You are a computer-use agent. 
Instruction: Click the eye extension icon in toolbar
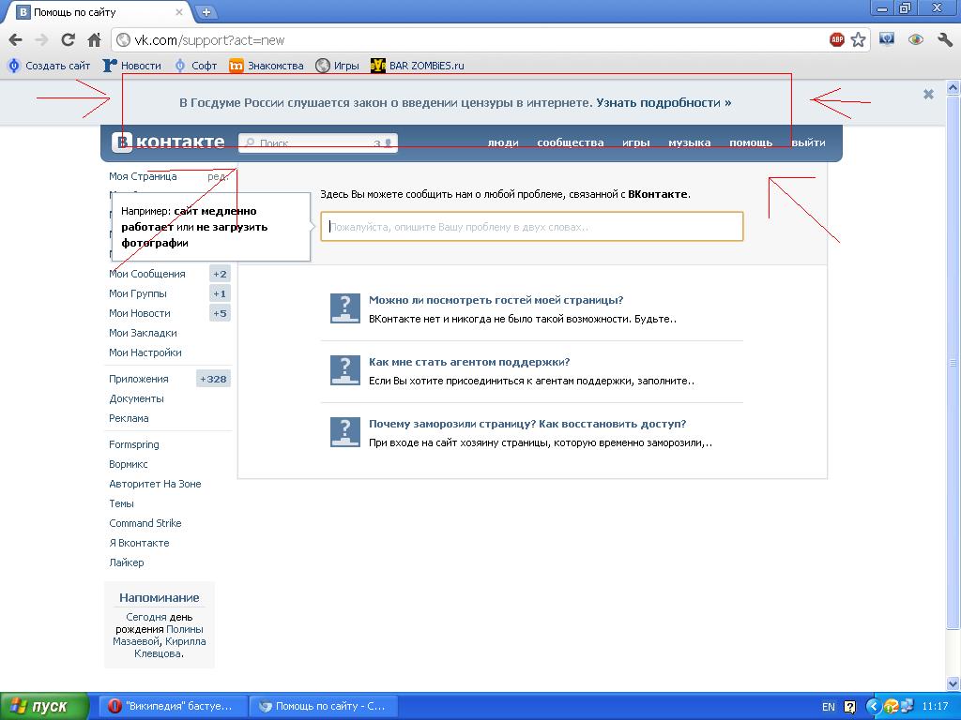point(916,40)
